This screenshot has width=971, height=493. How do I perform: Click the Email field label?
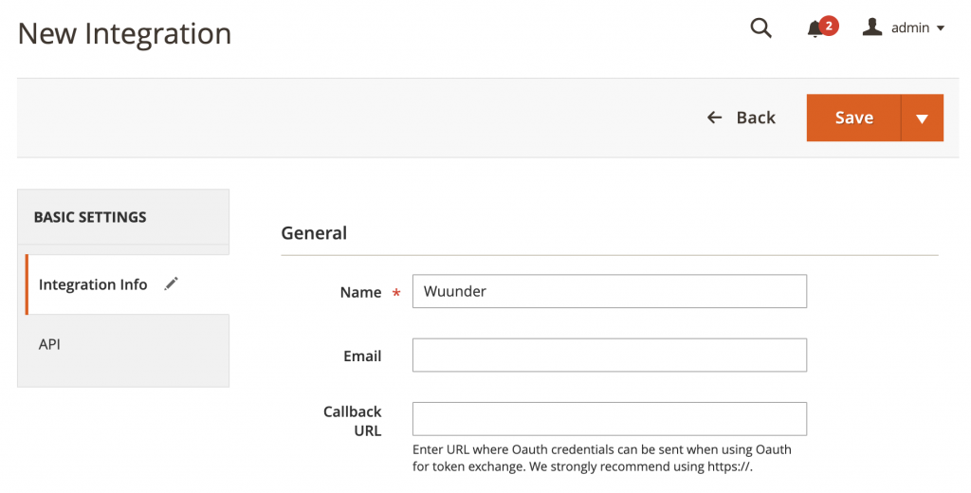362,356
